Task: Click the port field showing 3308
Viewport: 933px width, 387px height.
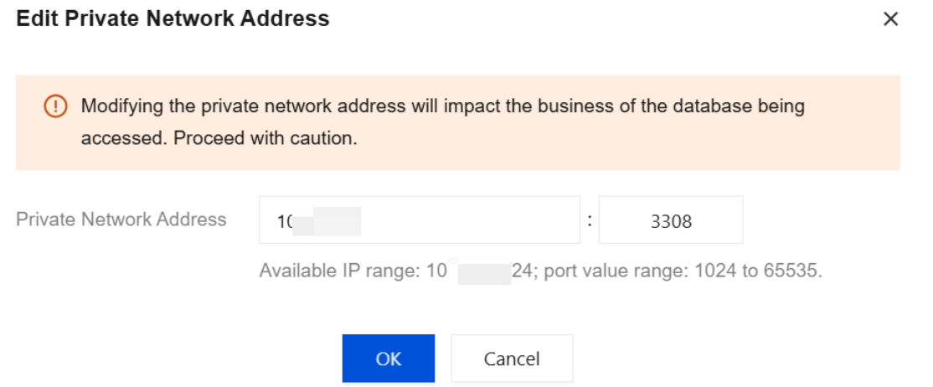Action: [x=670, y=220]
